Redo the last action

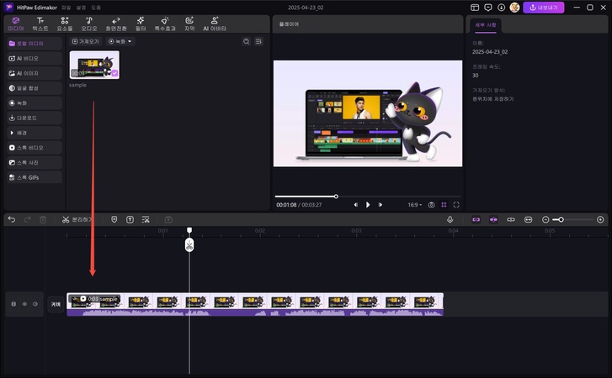point(27,219)
